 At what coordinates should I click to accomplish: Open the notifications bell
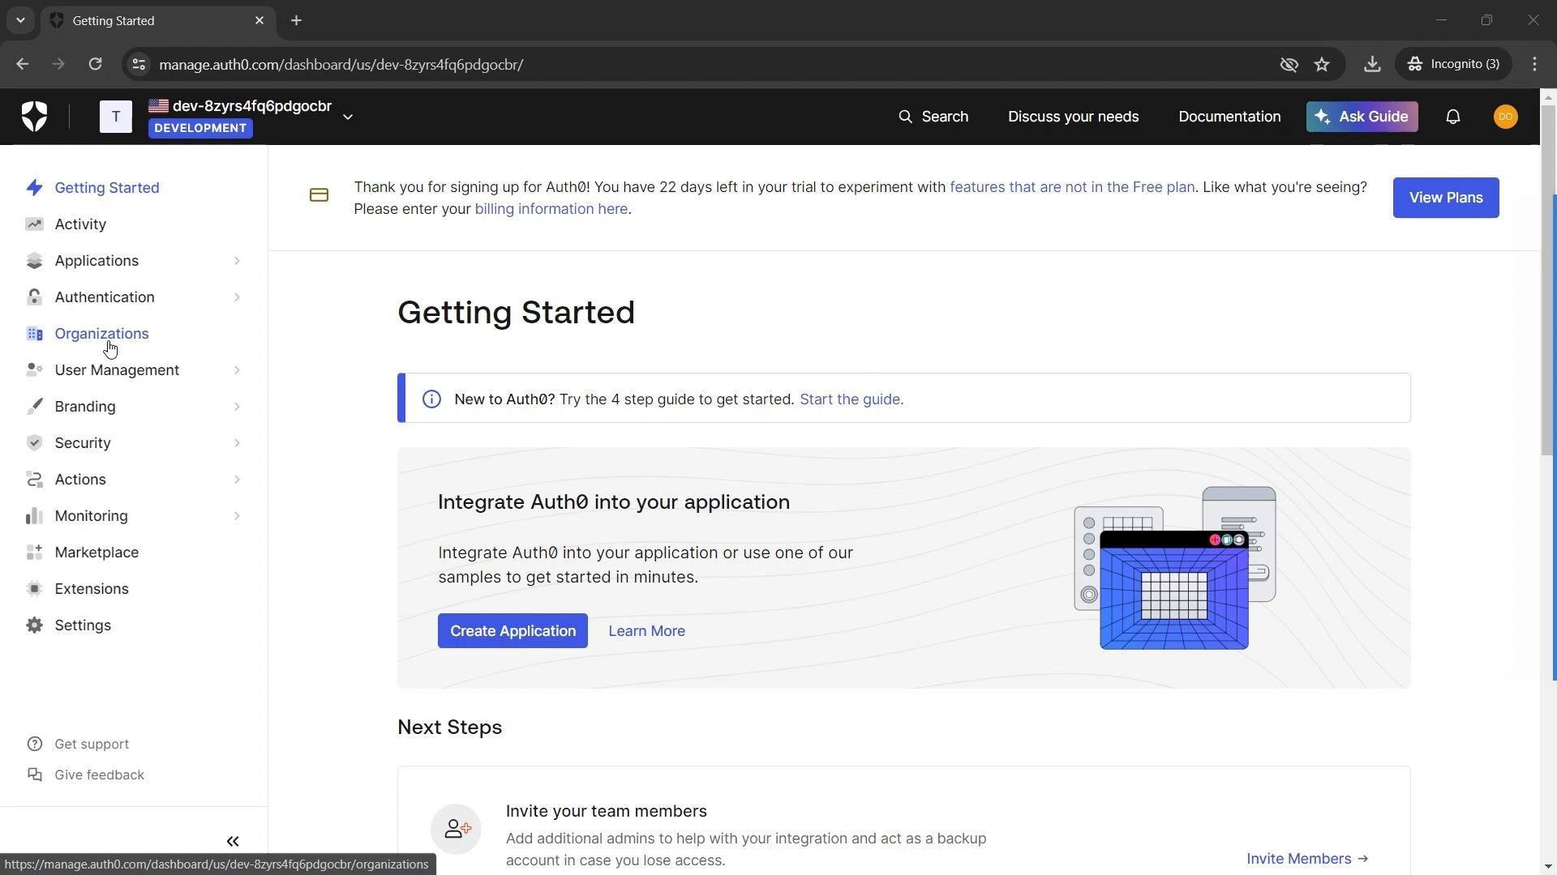tap(1452, 117)
